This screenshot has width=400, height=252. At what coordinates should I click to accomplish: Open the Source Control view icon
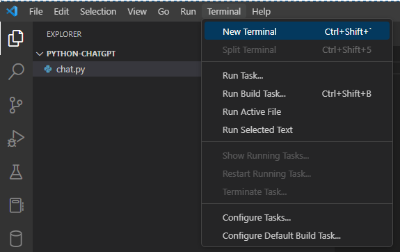point(16,105)
